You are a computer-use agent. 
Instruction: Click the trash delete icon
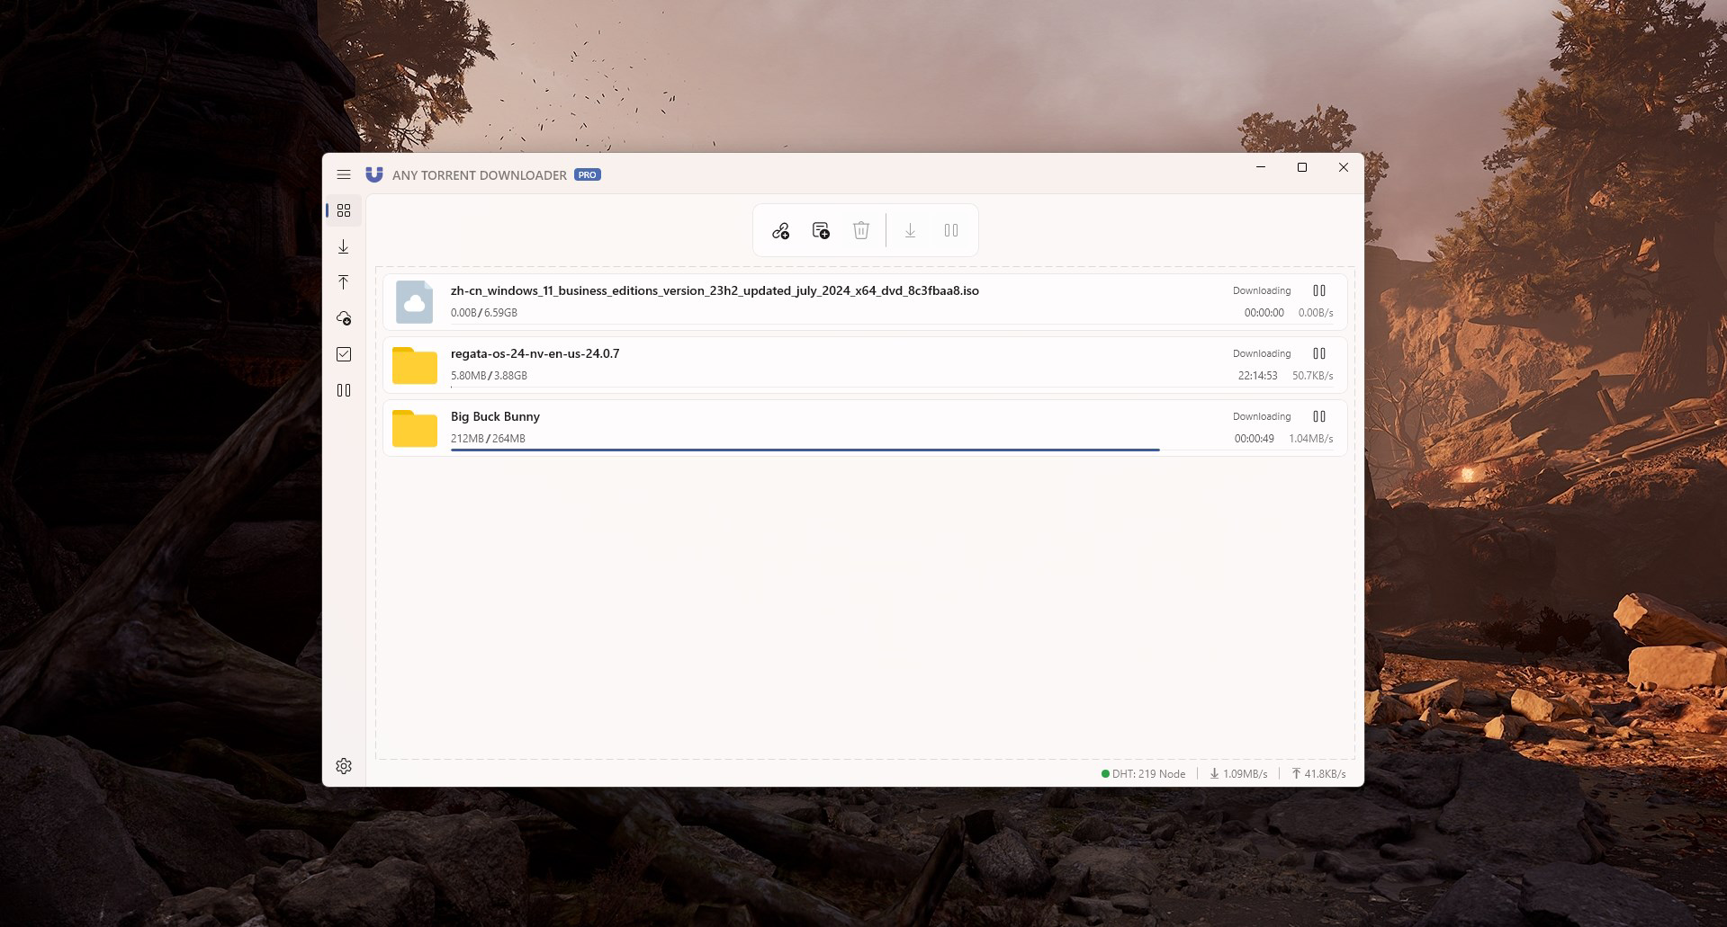coord(861,231)
